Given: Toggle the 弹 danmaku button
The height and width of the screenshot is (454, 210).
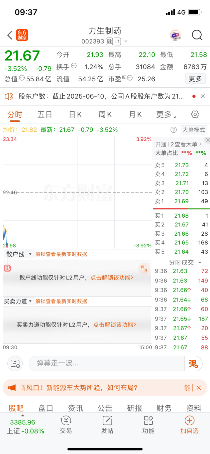Looking at the screenshot, I should coord(193,364).
